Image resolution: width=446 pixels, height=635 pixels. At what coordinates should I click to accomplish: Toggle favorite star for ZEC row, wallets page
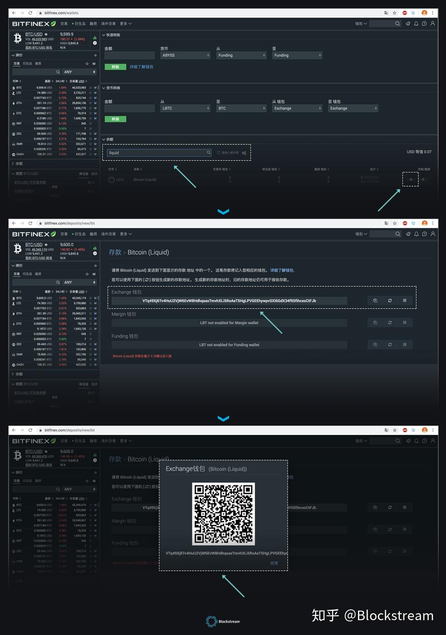click(90, 134)
